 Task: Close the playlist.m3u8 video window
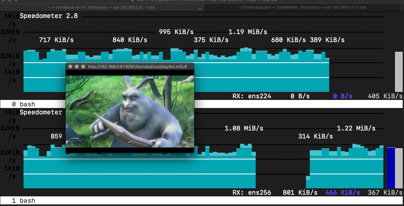(x=70, y=67)
